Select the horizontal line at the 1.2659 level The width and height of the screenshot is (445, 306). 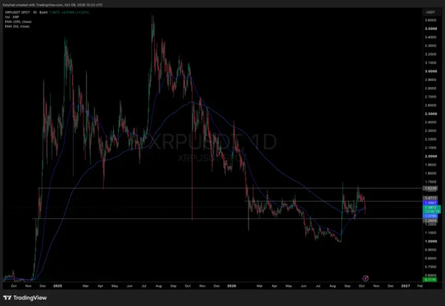[227, 218]
